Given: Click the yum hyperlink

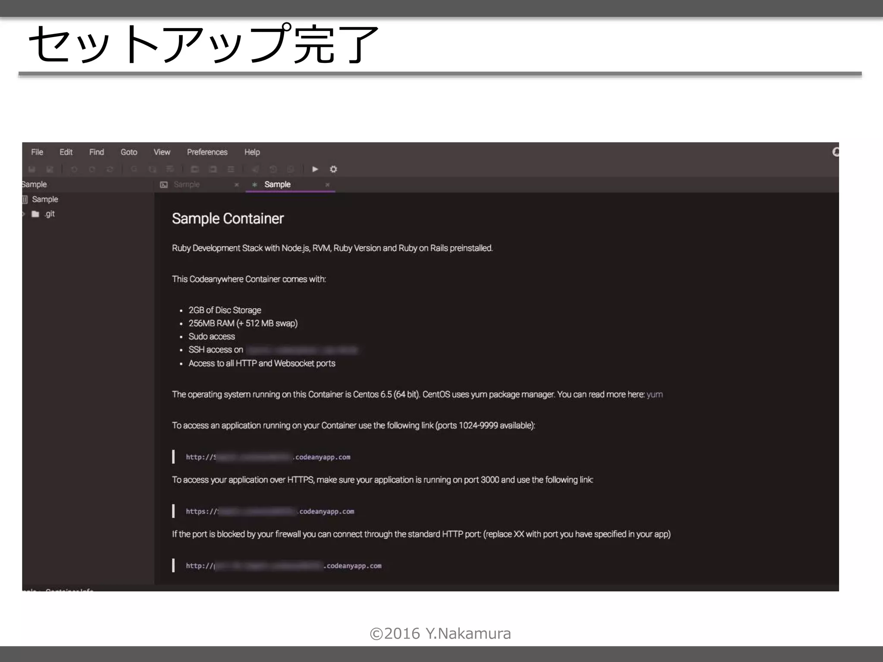Looking at the screenshot, I should [x=654, y=395].
